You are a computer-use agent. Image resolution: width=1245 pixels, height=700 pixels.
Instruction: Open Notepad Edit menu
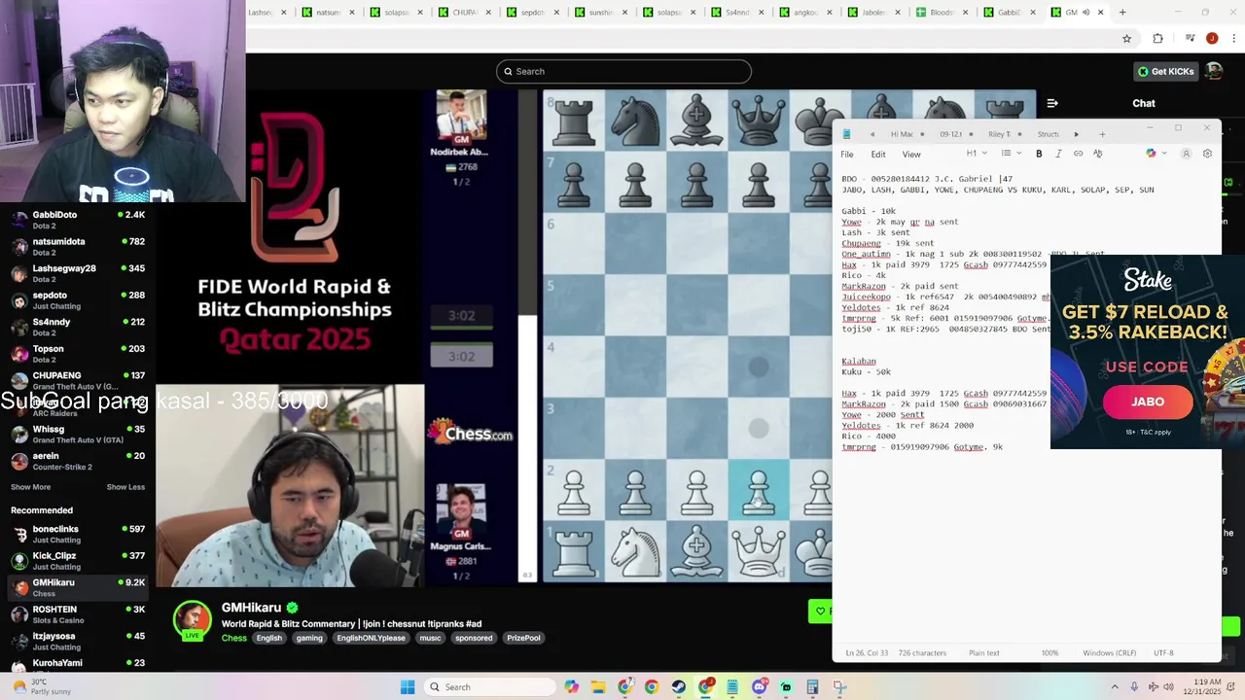tap(878, 155)
